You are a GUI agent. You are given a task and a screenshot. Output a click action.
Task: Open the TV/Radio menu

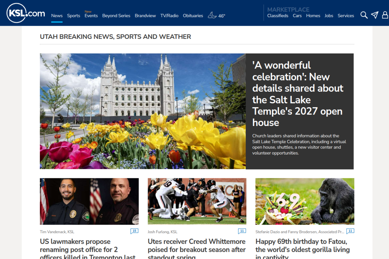(x=169, y=16)
